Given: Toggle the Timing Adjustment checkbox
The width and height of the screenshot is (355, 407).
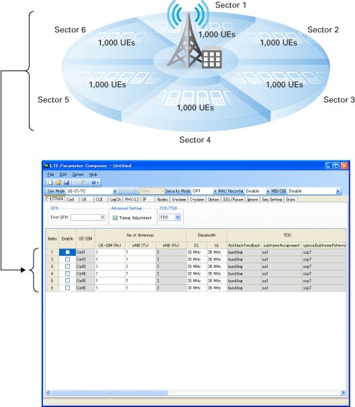Looking at the screenshot, I should (115, 218).
